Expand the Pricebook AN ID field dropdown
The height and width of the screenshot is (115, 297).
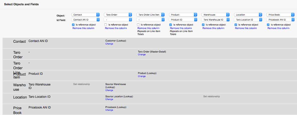[280, 19]
